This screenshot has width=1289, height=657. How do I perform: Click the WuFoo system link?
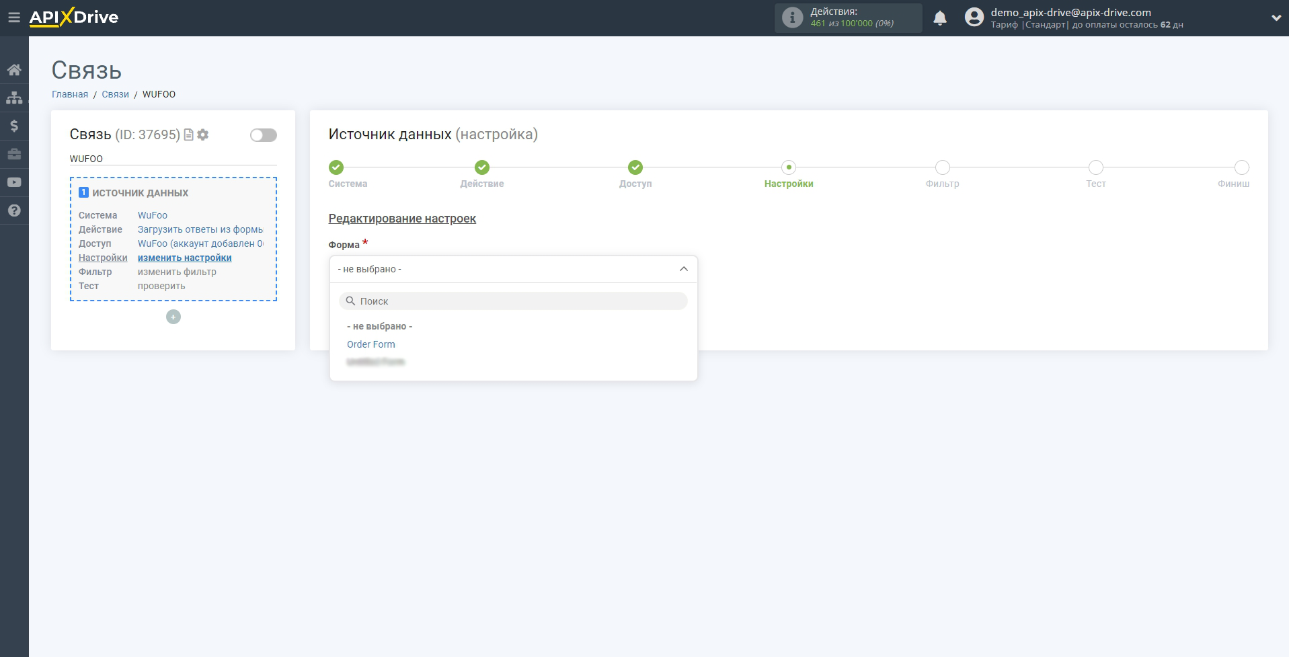(x=153, y=215)
